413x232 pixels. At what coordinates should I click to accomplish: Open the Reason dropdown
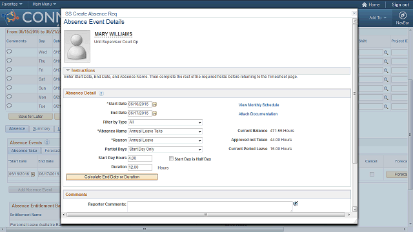tap(165, 140)
